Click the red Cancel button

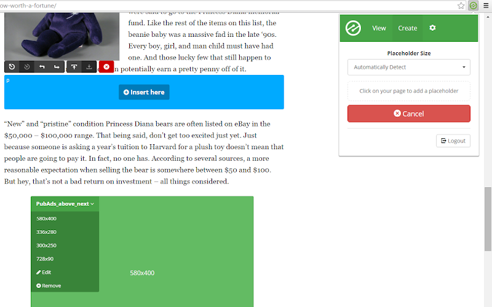pos(409,114)
